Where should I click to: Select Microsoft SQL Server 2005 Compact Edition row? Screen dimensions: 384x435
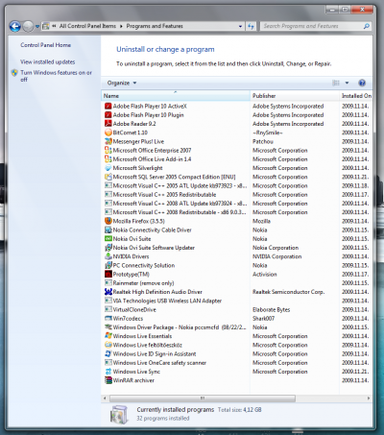click(x=236, y=177)
